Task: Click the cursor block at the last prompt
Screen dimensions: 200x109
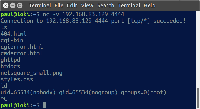Action: [44, 105]
